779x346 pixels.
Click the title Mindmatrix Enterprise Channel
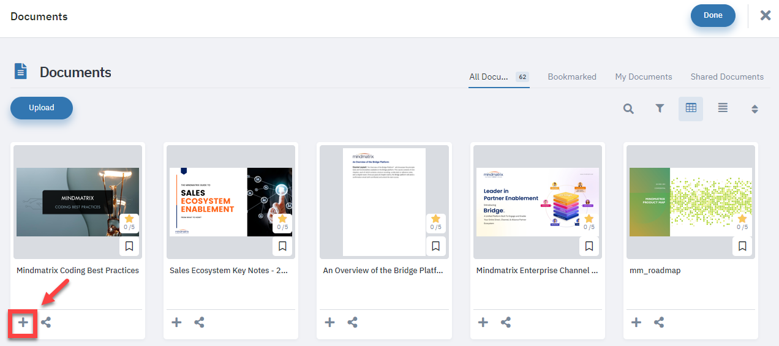[x=537, y=270]
